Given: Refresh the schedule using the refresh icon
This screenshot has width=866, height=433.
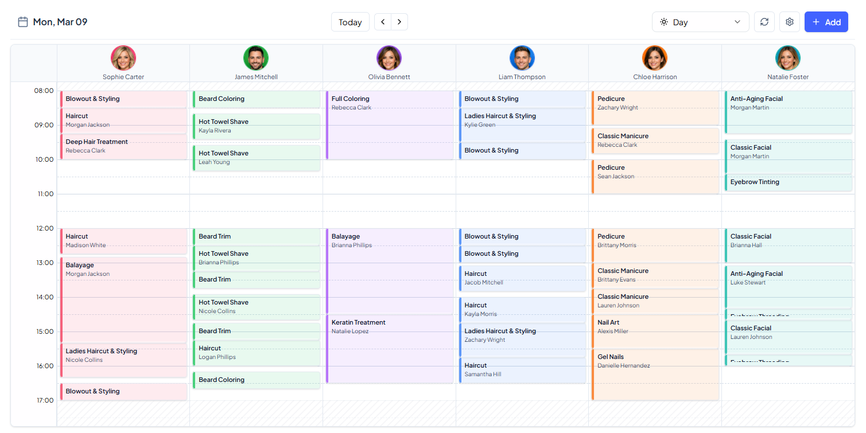Looking at the screenshot, I should pyautogui.click(x=764, y=21).
